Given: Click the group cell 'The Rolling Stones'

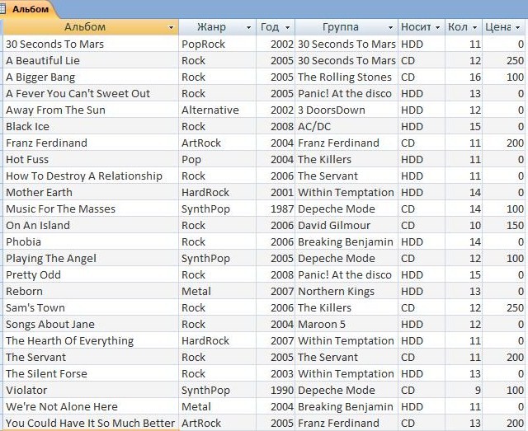Looking at the screenshot, I should coord(346,77).
